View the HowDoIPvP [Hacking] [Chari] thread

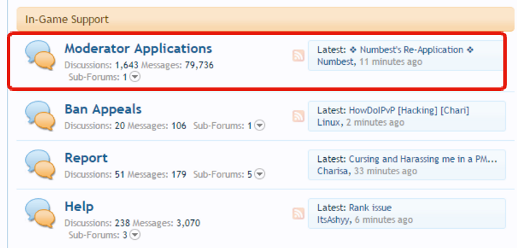[409, 111]
